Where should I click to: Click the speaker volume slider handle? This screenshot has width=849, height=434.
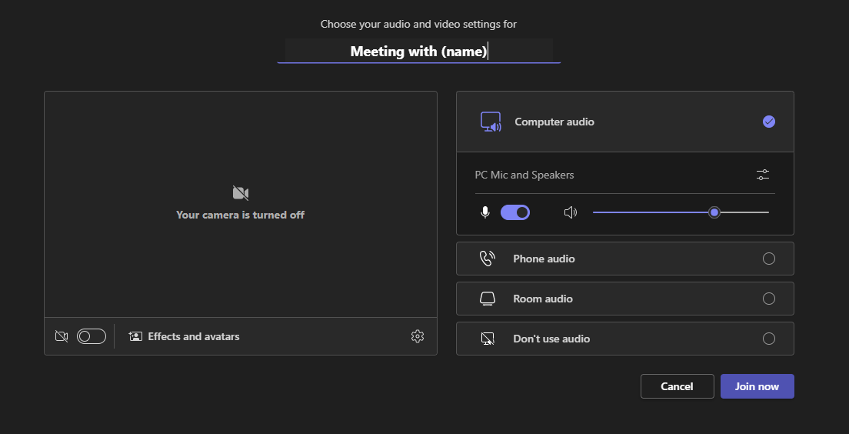pos(714,212)
